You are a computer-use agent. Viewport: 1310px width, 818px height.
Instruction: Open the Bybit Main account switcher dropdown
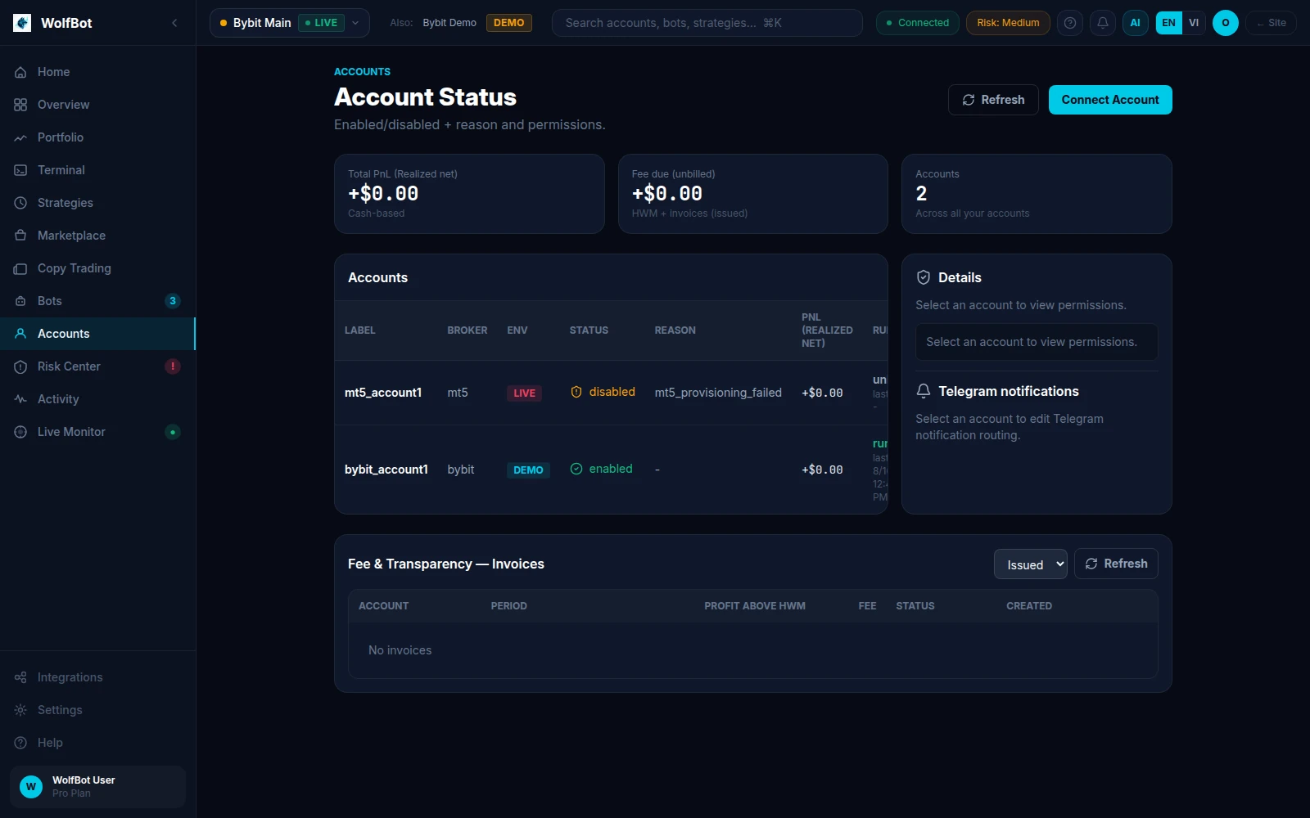pos(290,23)
